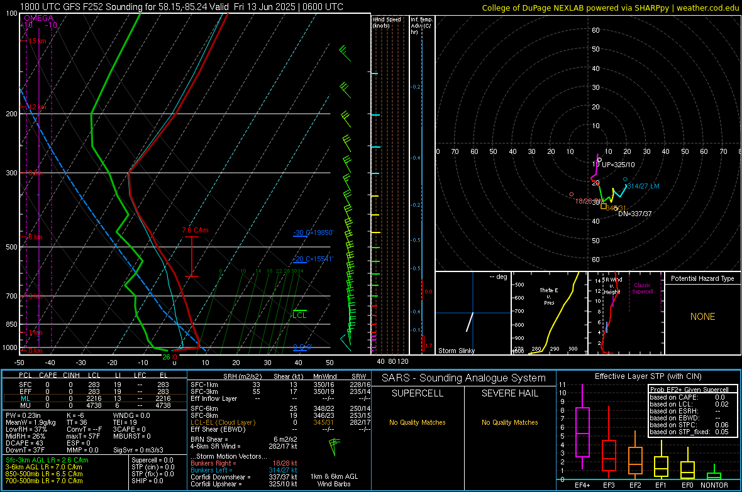Image resolution: width=742 pixels, height=492 pixels.
Task: Select the 'NONE' hazard type value
Action: pyautogui.click(x=703, y=317)
